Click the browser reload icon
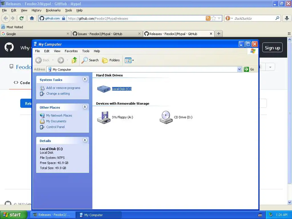This screenshot has width=292, height=219. click(22, 18)
